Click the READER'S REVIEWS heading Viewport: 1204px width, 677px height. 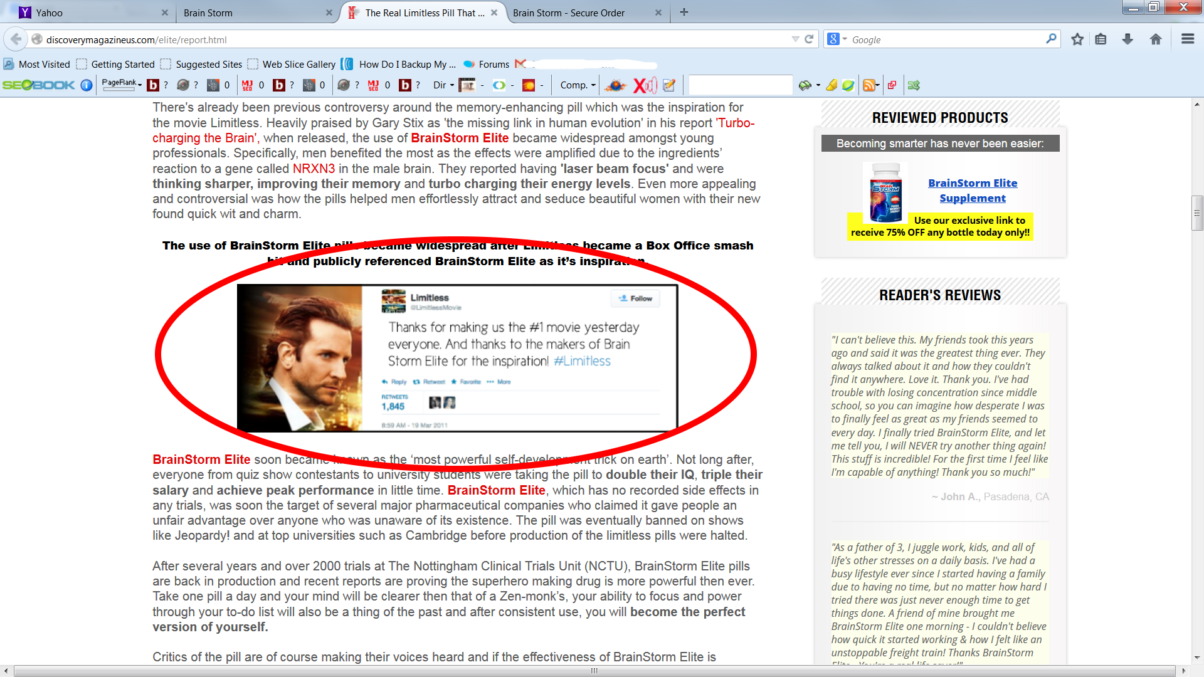point(940,295)
